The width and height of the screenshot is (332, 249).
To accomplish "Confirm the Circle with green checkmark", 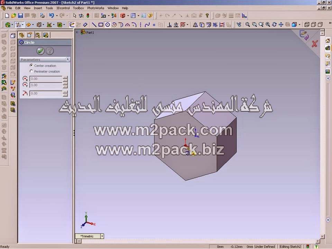I will coord(40,51).
